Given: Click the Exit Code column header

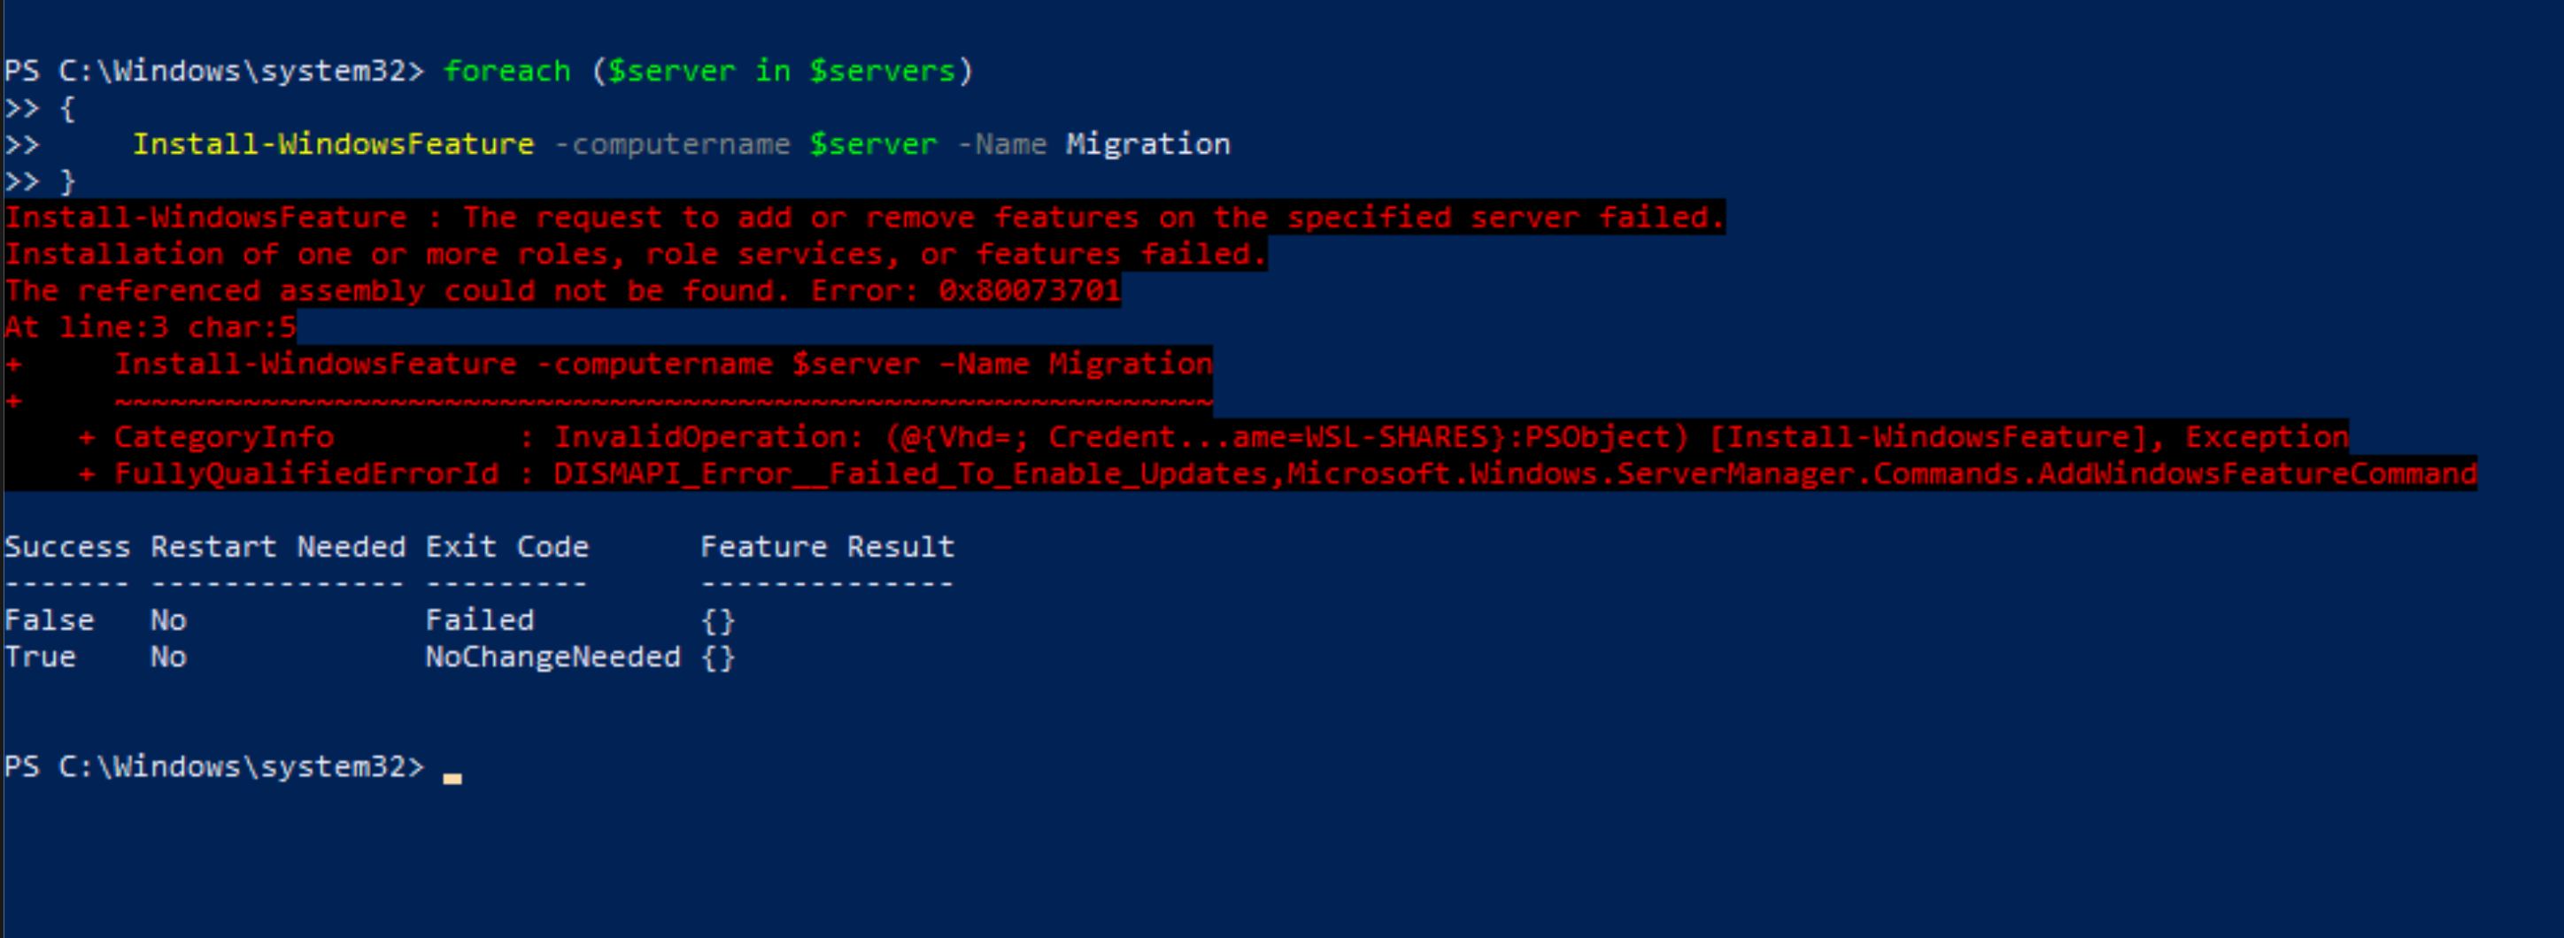Looking at the screenshot, I should (507, 546).
